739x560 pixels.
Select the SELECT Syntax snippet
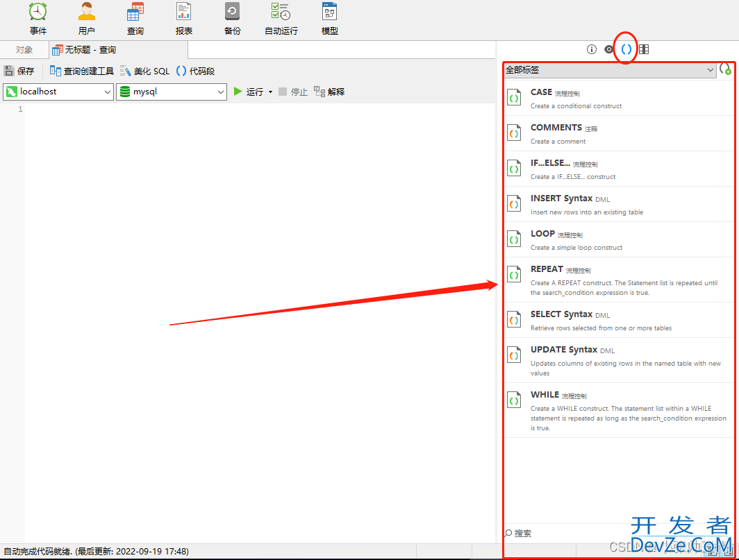619,321
